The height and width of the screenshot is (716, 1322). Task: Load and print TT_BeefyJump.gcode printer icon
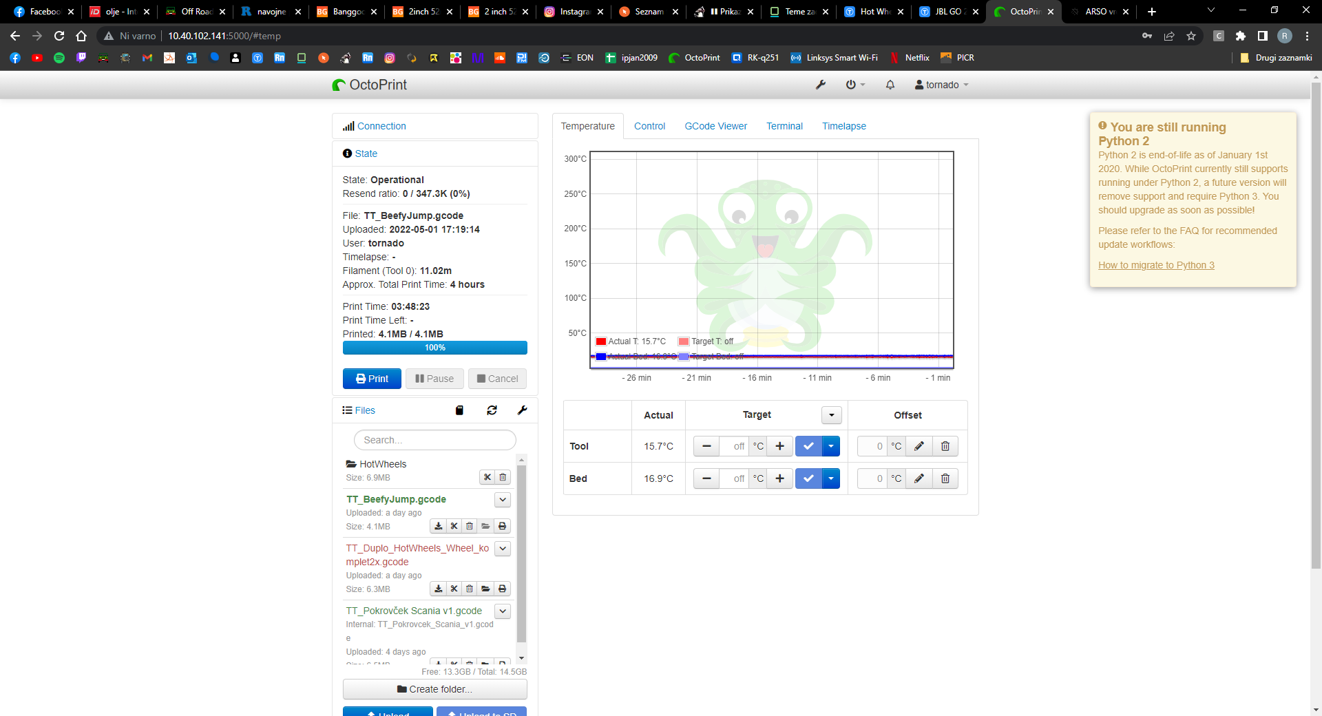[x=503, y=526]
